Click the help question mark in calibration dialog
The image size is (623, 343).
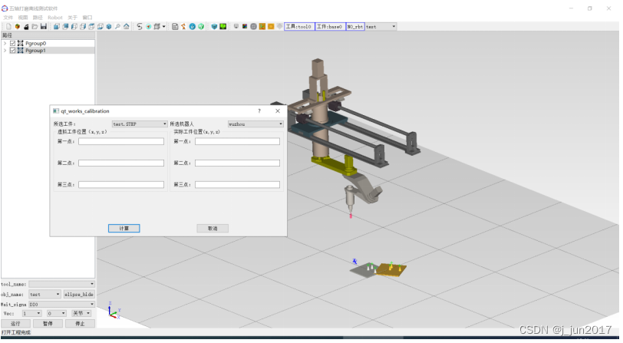[259, 111]
